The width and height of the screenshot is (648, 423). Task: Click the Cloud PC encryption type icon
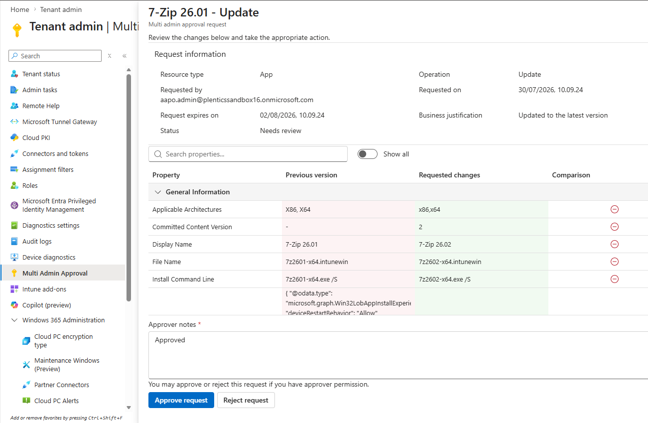click(x=26, y=341)
